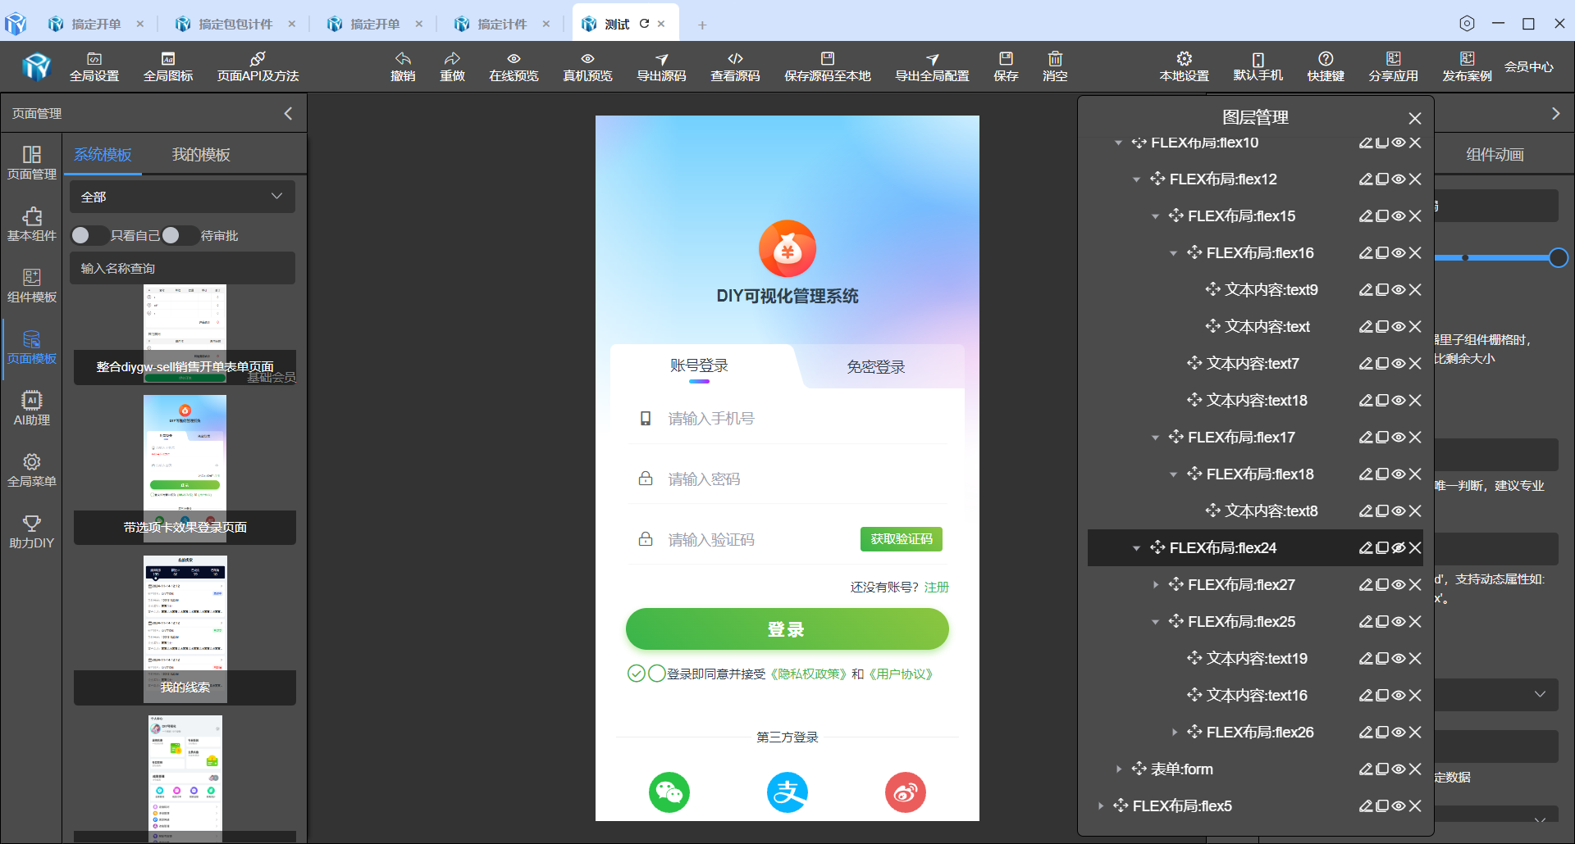Select 基本组件 in the left sidebar
This screenshot has width=1575, height=844.
[31, 224]
